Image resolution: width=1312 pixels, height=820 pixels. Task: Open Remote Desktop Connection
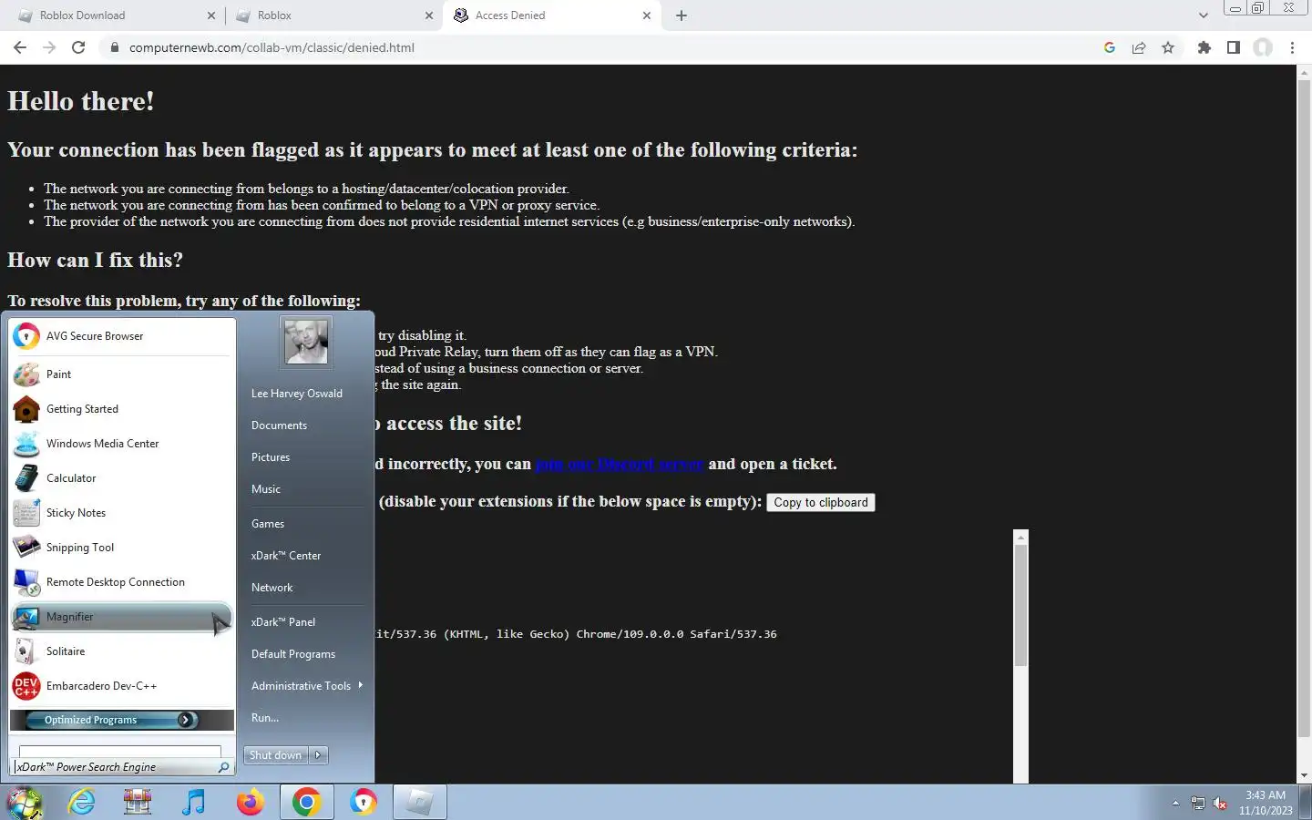122,582
